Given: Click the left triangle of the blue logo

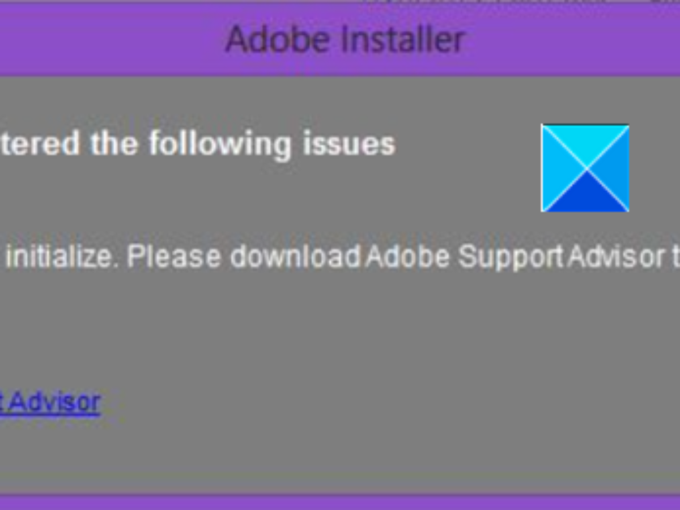Looking at the screenshot, I should click(558, 168).
